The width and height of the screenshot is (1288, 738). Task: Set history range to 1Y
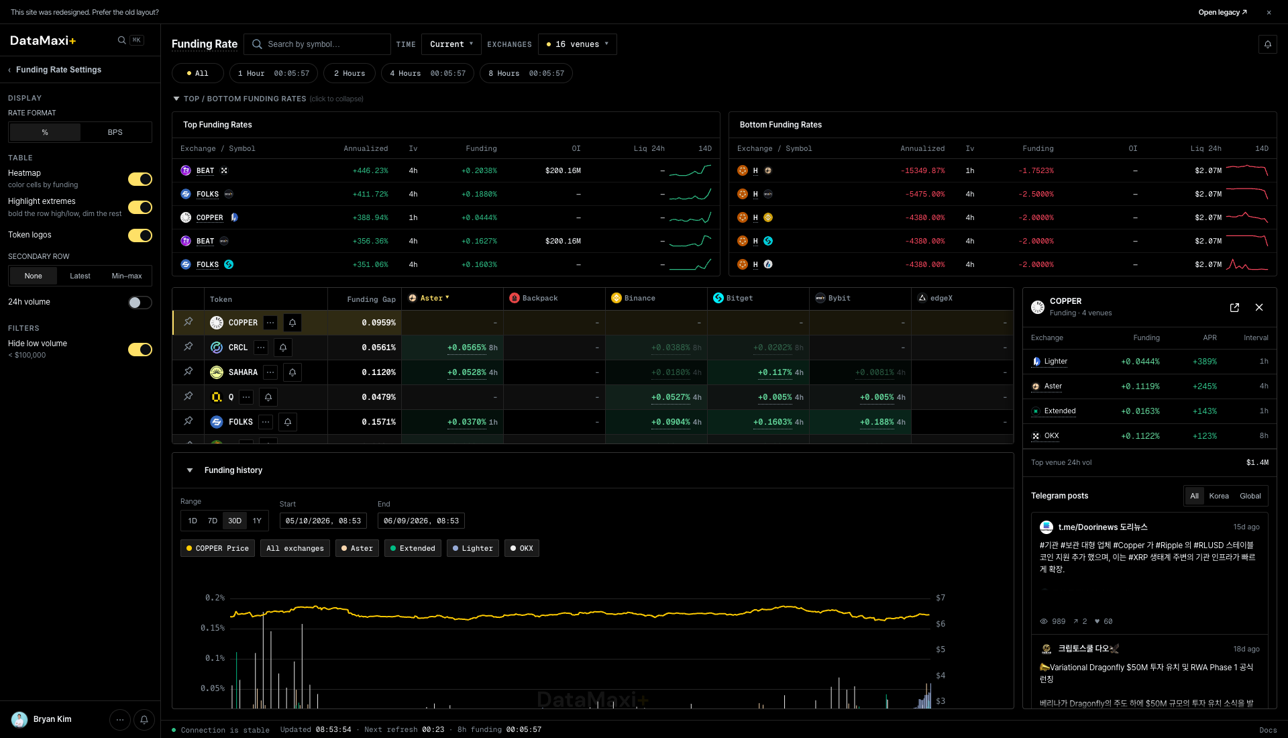pyautogui.click(x=257, y=521)
